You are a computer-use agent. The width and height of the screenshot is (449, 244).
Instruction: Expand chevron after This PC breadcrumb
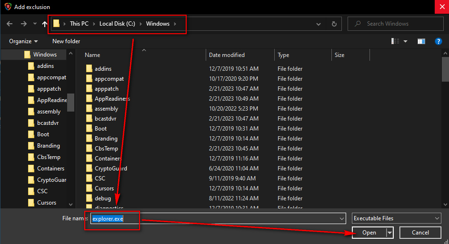pos(94,24)
